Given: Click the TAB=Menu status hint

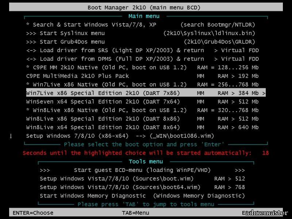Looking at the screenshot, I should coord(135,213).
